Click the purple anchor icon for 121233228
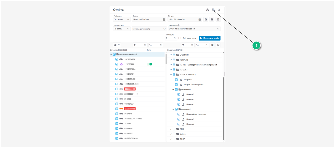 tap(121, 64)
